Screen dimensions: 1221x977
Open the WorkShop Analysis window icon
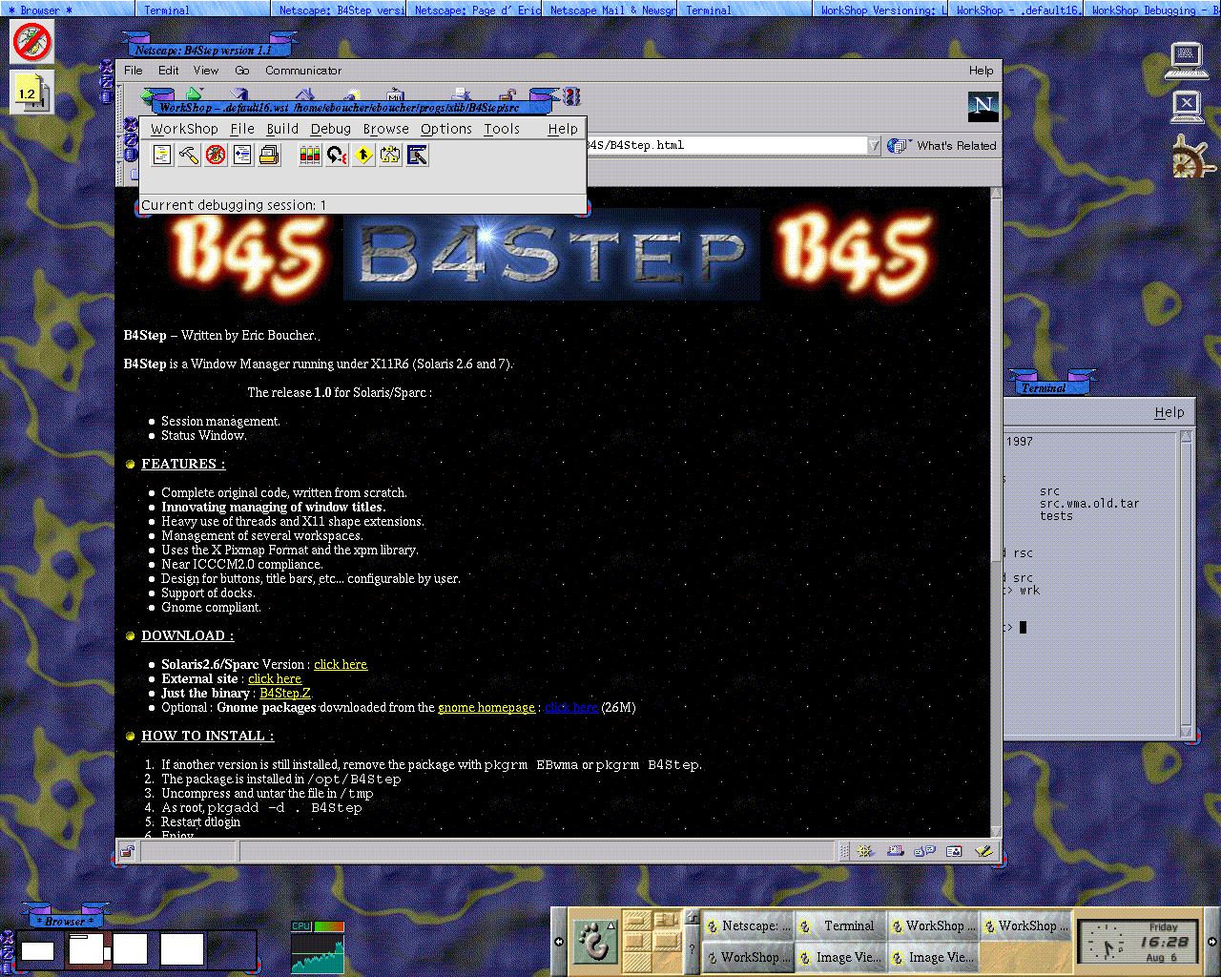pos(162,155)
